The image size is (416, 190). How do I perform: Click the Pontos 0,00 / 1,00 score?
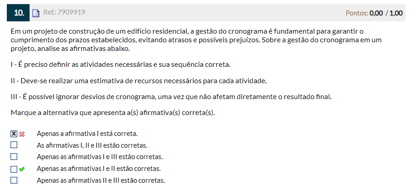(x=374, y=13)
